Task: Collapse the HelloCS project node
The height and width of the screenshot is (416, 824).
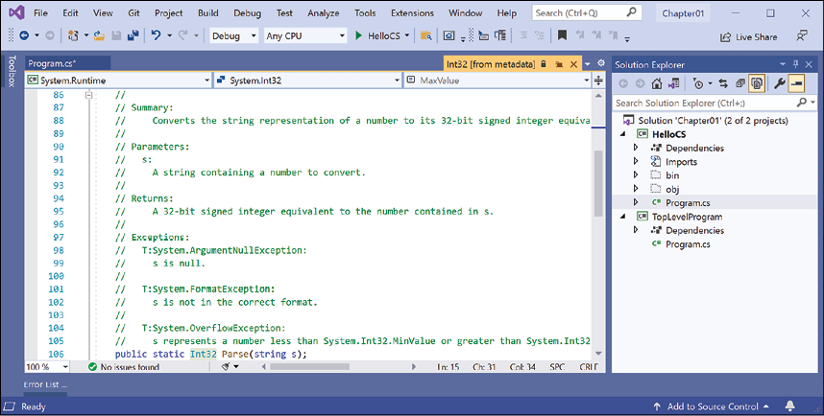Action: click(x=624, y=134)
